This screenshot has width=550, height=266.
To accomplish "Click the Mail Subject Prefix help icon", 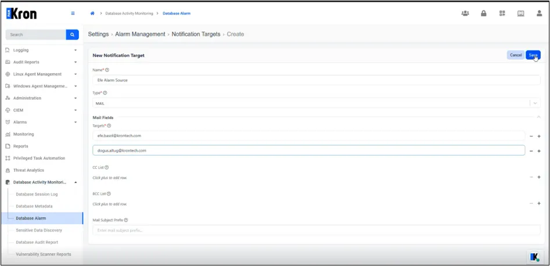I will pos(126,220).
